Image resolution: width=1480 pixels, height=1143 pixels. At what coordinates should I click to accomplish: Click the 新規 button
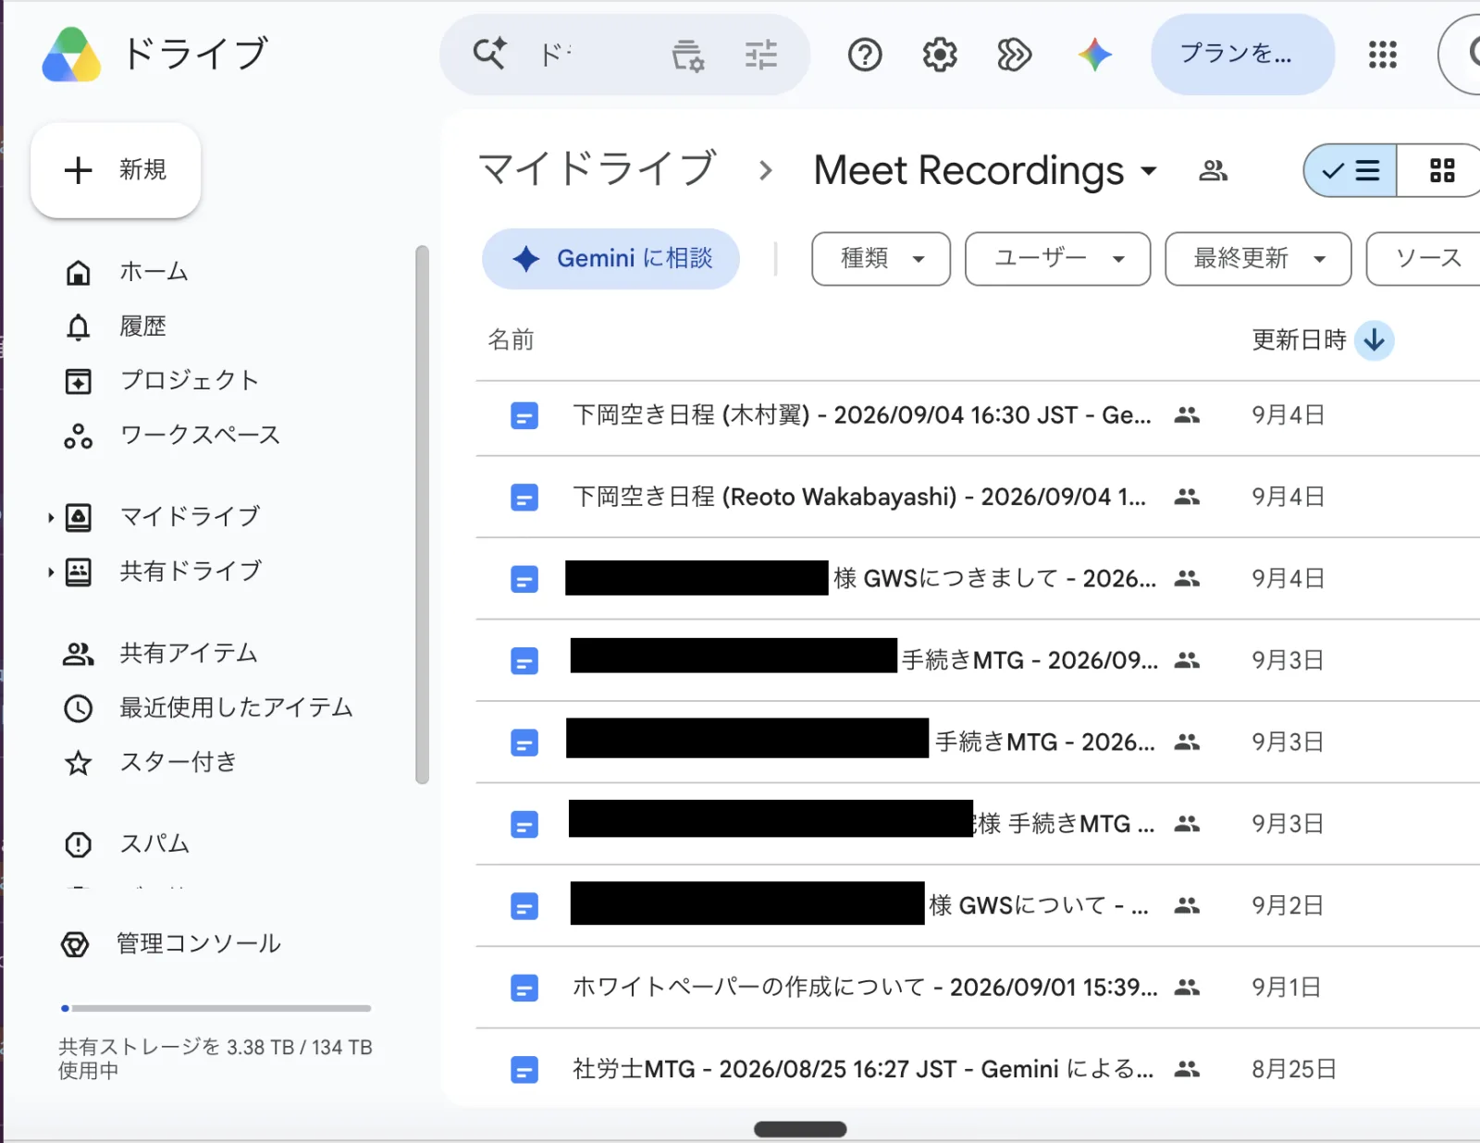coord(116,170)
